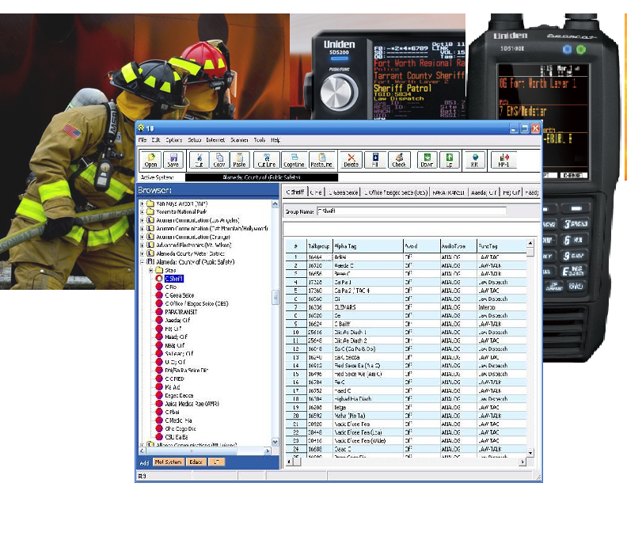Viewport: 627px width, 540px height.
Task: Expand the Yosemite National Park tree node
Action: 142,212
